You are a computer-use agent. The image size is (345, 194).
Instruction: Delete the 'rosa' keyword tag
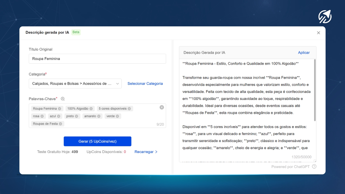pos(42,116)
